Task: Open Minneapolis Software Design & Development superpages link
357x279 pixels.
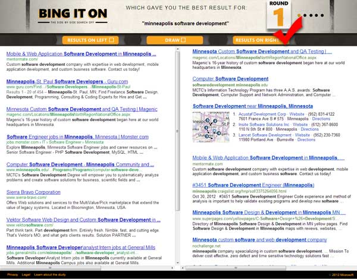Action: tap(269, 213)
